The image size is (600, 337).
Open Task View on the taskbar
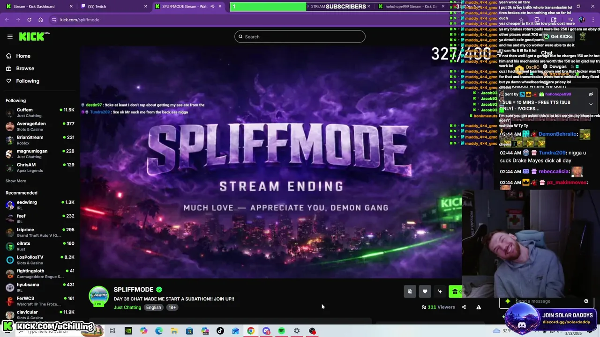click(x=112, y=331)
